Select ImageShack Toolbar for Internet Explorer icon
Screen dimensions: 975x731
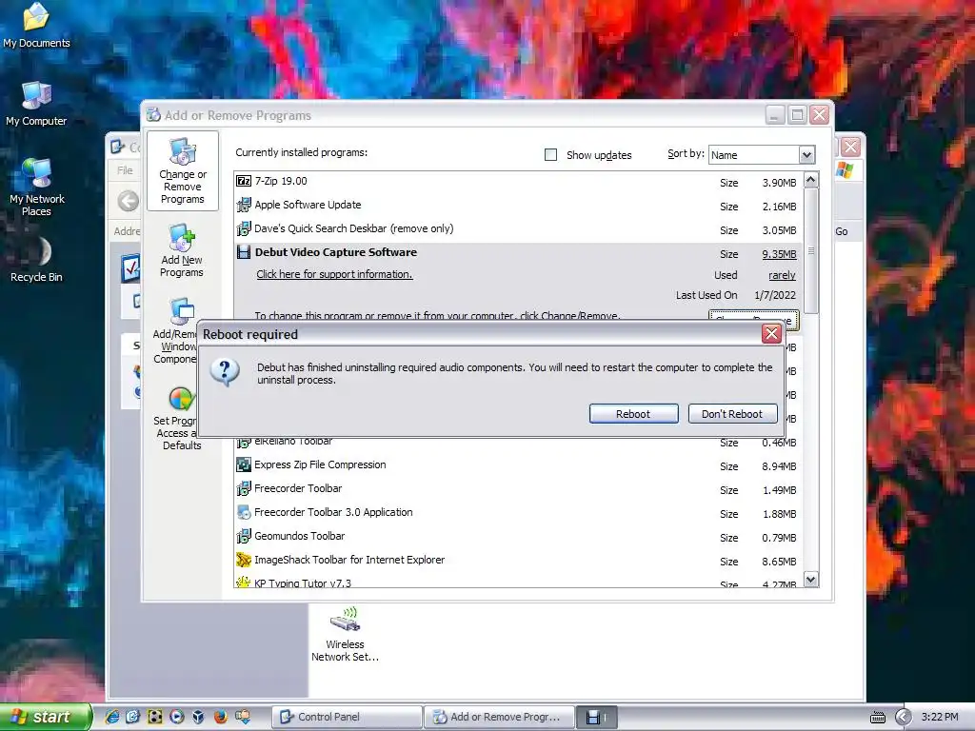[244, 560]
